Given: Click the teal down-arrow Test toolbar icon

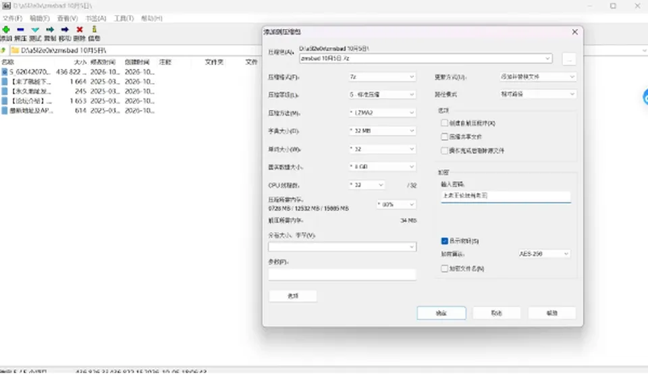Looking at the screenshot, I should pos(35,30).
